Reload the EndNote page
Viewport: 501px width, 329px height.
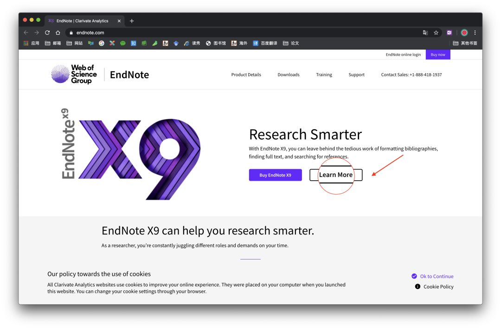[47, 32]
